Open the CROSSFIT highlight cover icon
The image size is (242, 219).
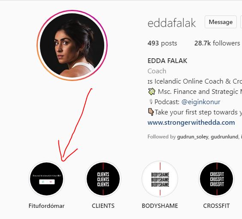216,179
